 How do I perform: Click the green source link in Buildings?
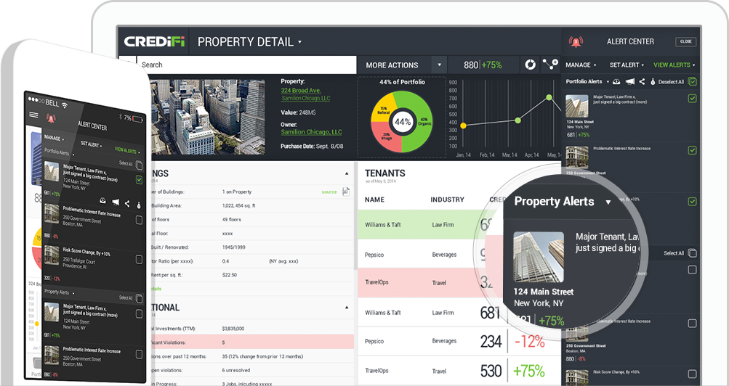tap(329, 192)
